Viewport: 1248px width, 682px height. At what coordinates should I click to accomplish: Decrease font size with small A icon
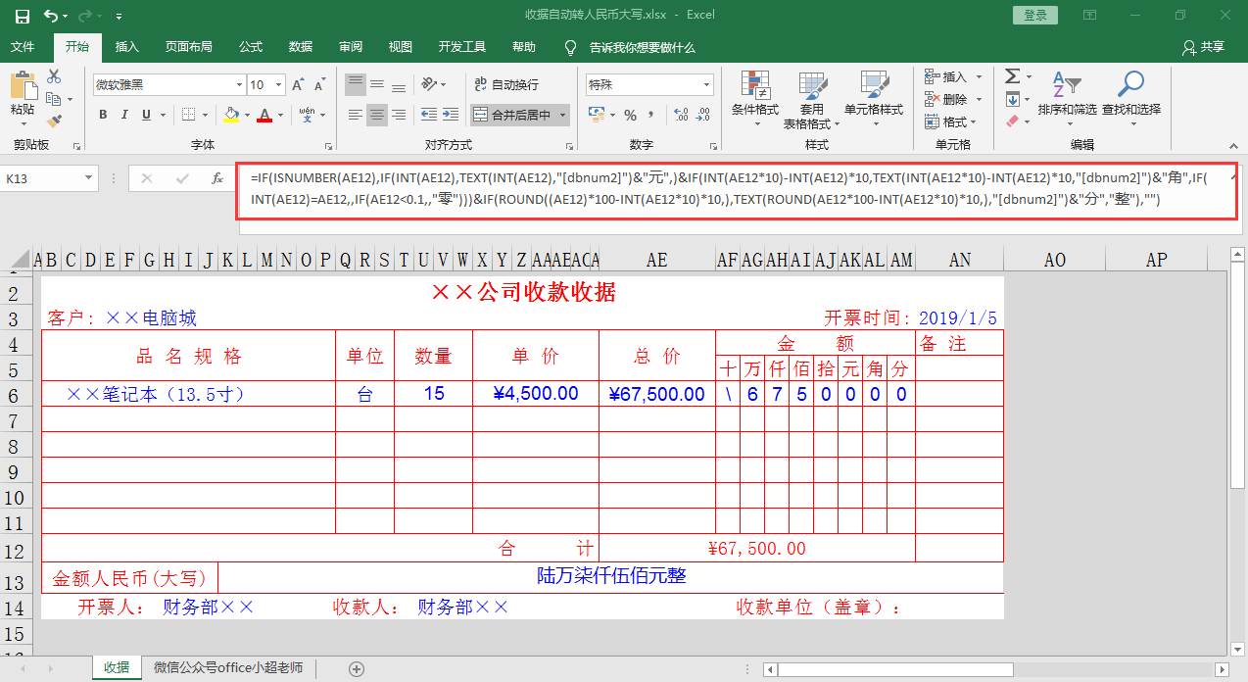318,85
